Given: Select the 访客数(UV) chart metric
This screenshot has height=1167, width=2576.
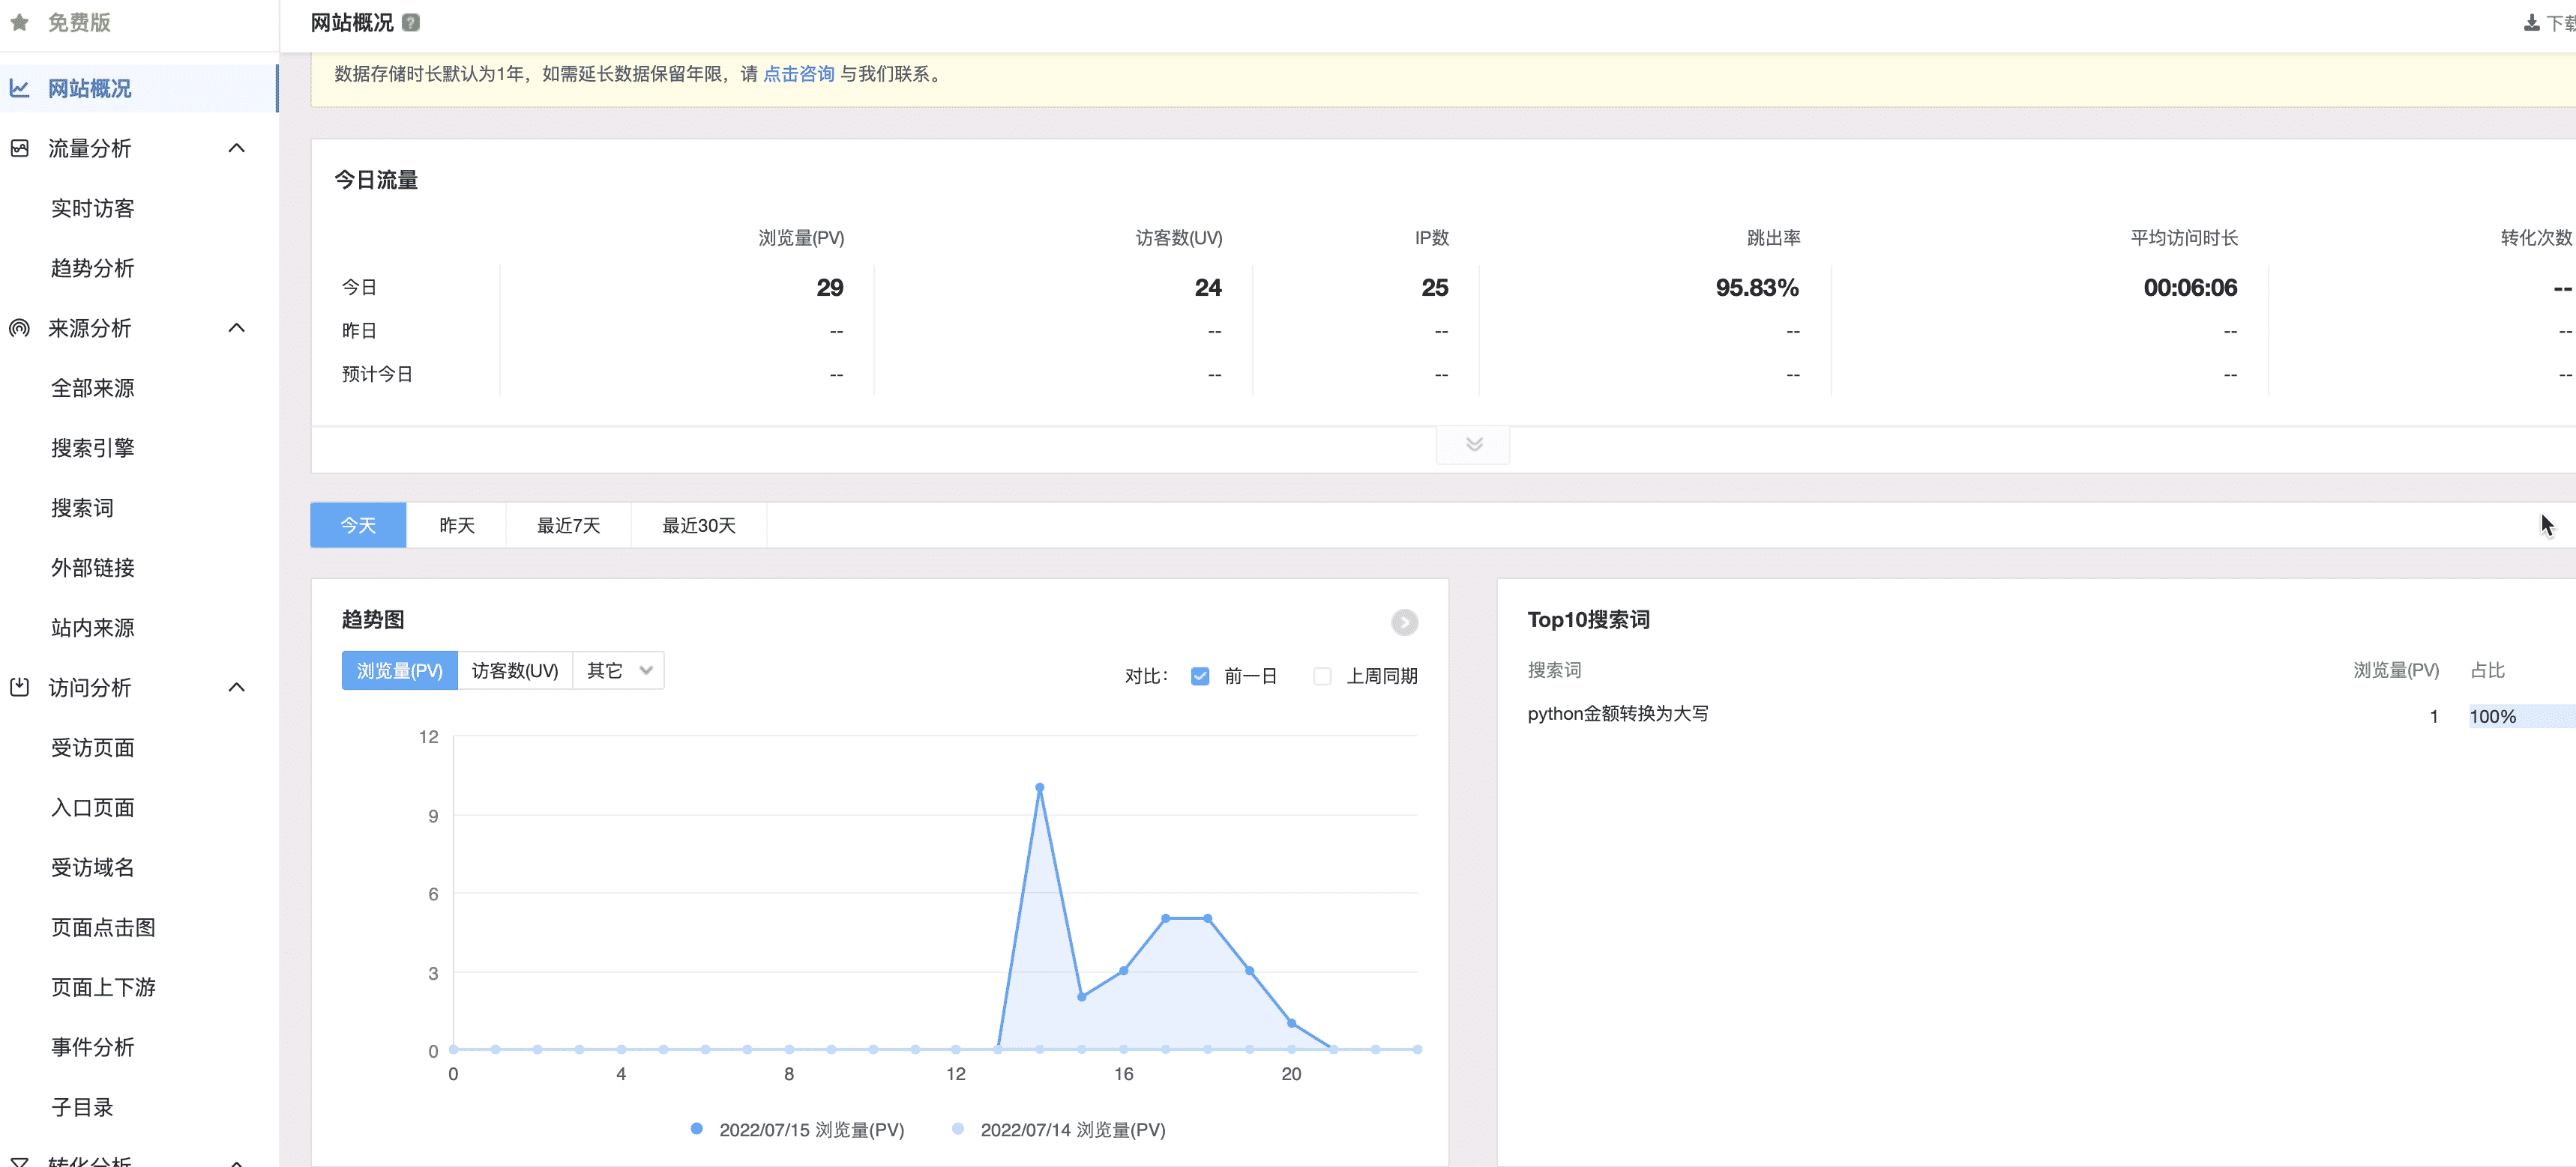Looking at the screenshot, I should [515, 670].
